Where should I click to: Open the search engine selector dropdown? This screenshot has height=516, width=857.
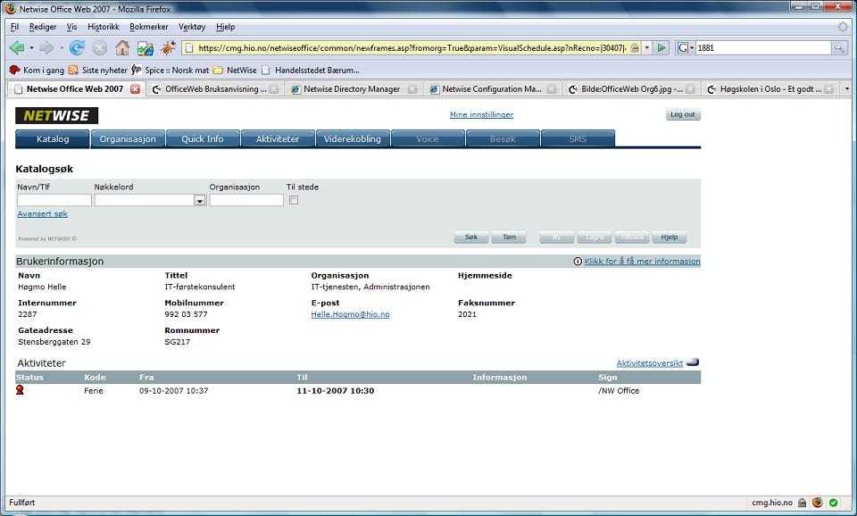tap(691, 48)
